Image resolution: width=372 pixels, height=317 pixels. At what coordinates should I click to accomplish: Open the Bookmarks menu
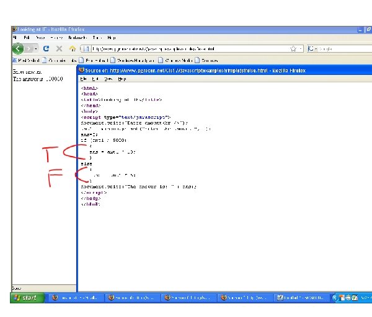click(77, 37)
